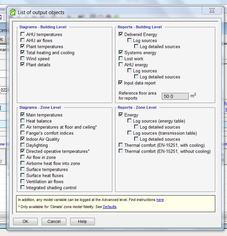This screenshot has height=236, width=227.
Task: Uncheck Systems energy report
Action: pyautogui.click(x=121, y=52)
